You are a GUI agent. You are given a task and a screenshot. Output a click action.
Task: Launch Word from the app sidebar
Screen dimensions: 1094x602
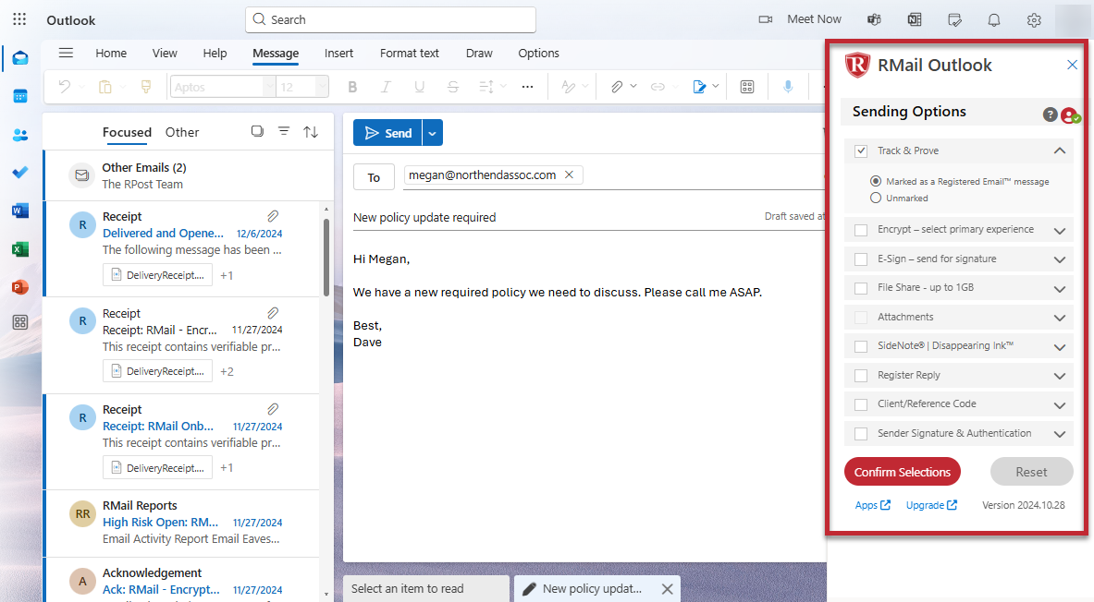pyautogui.click(x=20, y=211)
